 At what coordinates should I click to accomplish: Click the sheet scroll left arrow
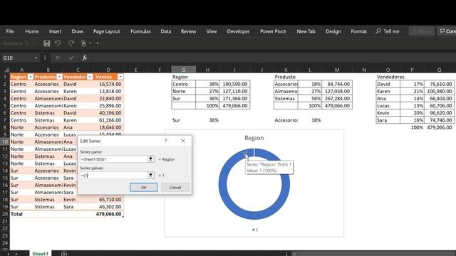click(x=8, y=254)
